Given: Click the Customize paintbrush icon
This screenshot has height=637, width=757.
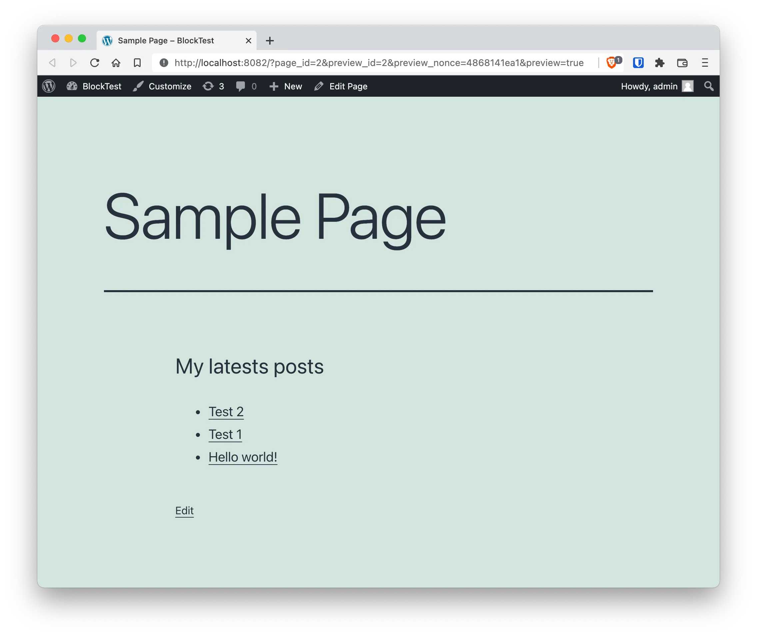Looking at the screenshot, I should pyautogui.click(x=138, y=86).
